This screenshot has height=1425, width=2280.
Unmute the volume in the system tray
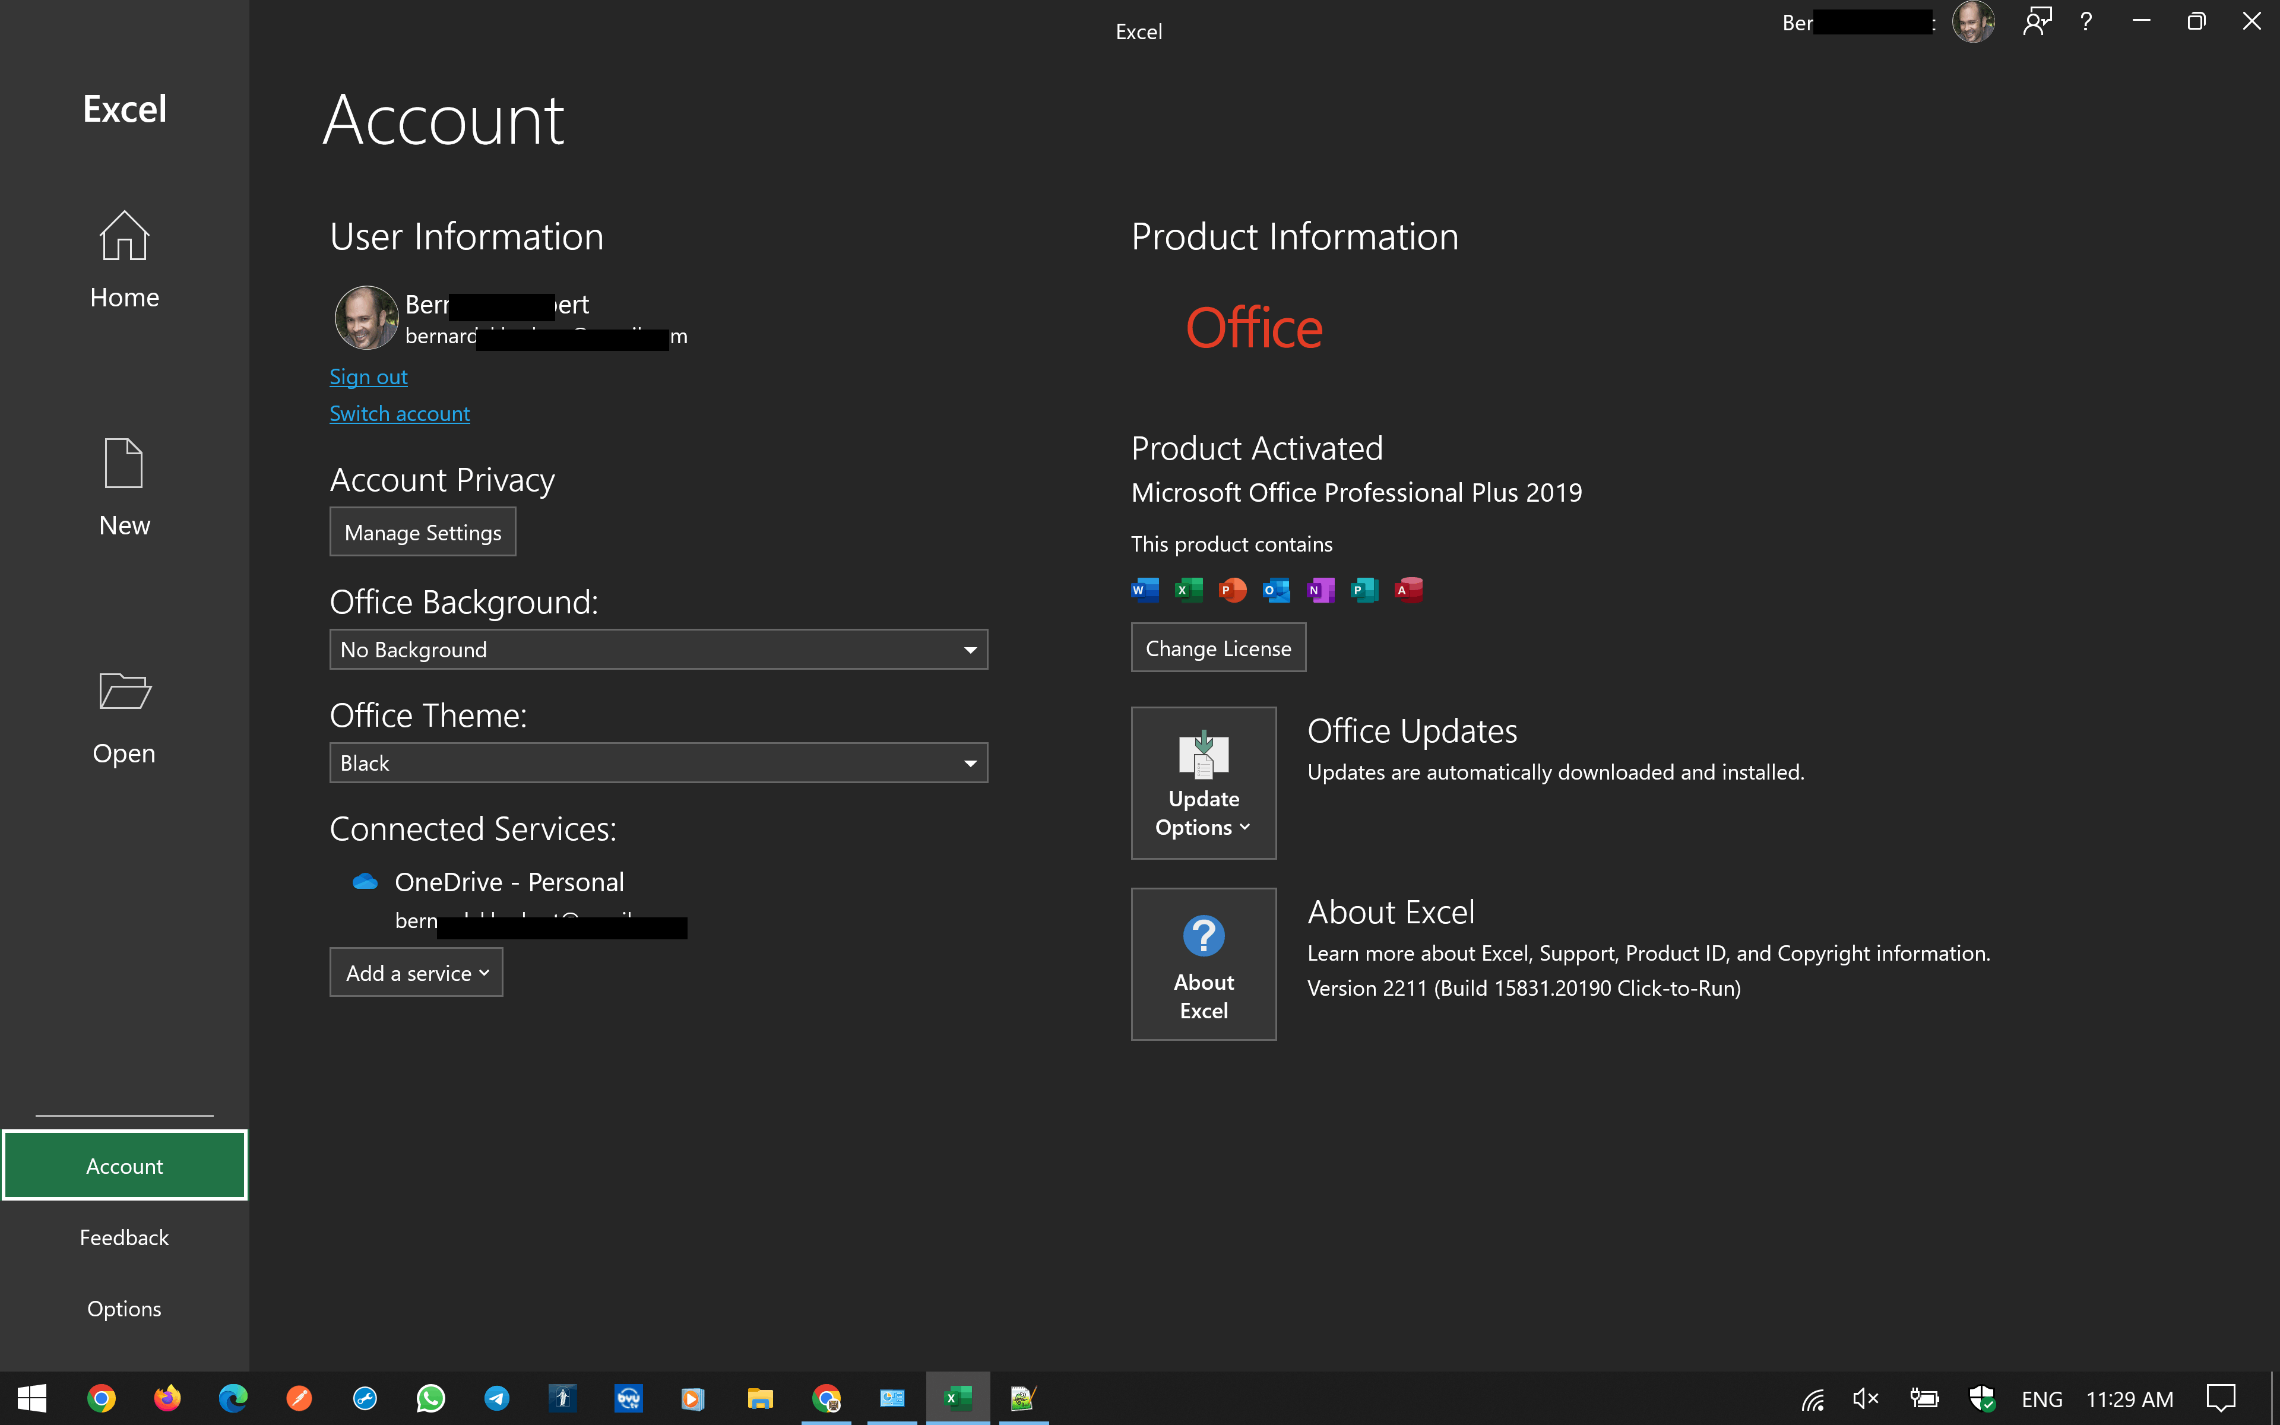tap(1866, 1399)
